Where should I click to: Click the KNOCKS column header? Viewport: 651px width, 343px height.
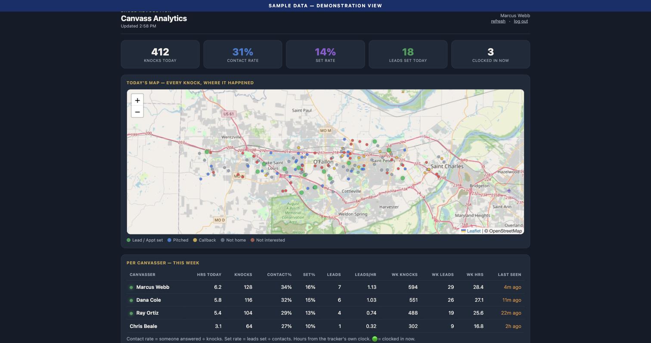243,275
